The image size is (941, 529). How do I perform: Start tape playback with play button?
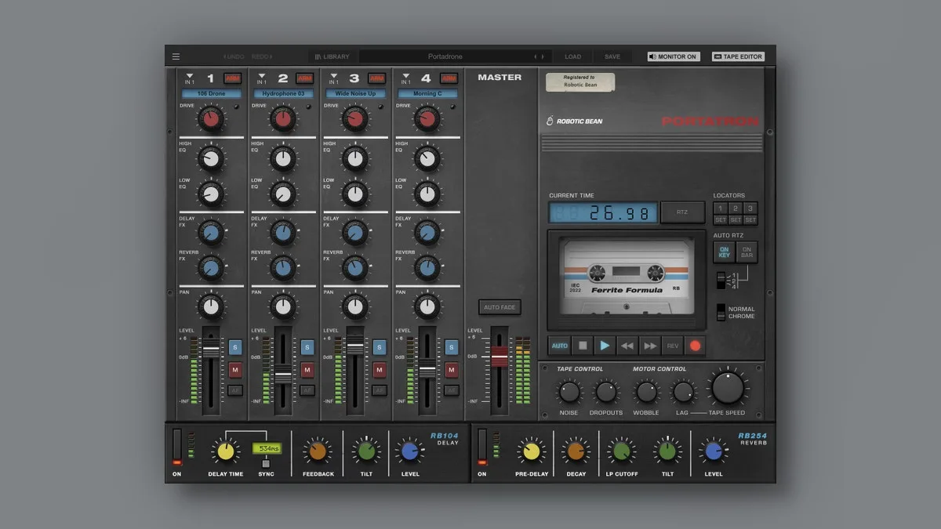(x=605, y=345)
